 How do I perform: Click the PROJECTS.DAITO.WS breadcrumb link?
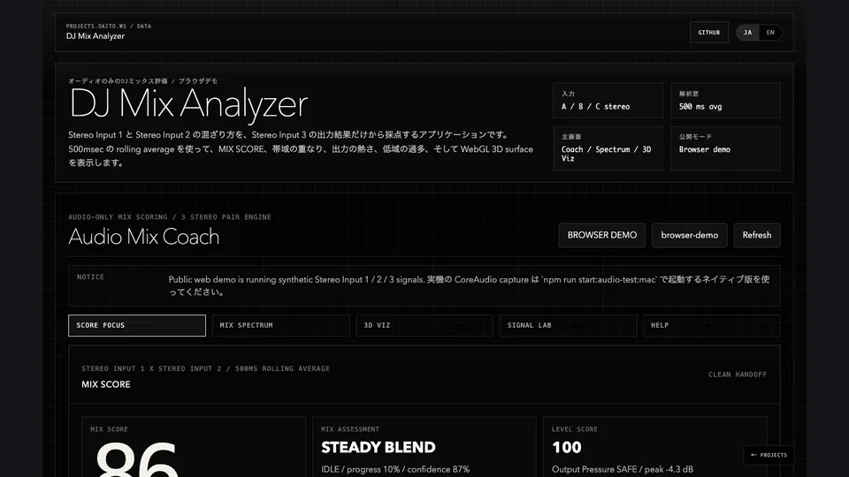(x=96, y=26)
